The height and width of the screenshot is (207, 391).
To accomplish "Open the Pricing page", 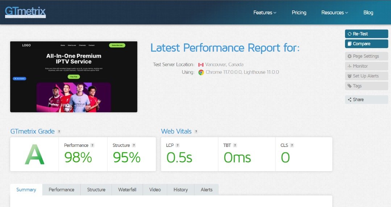I will (x=299, y=13).
